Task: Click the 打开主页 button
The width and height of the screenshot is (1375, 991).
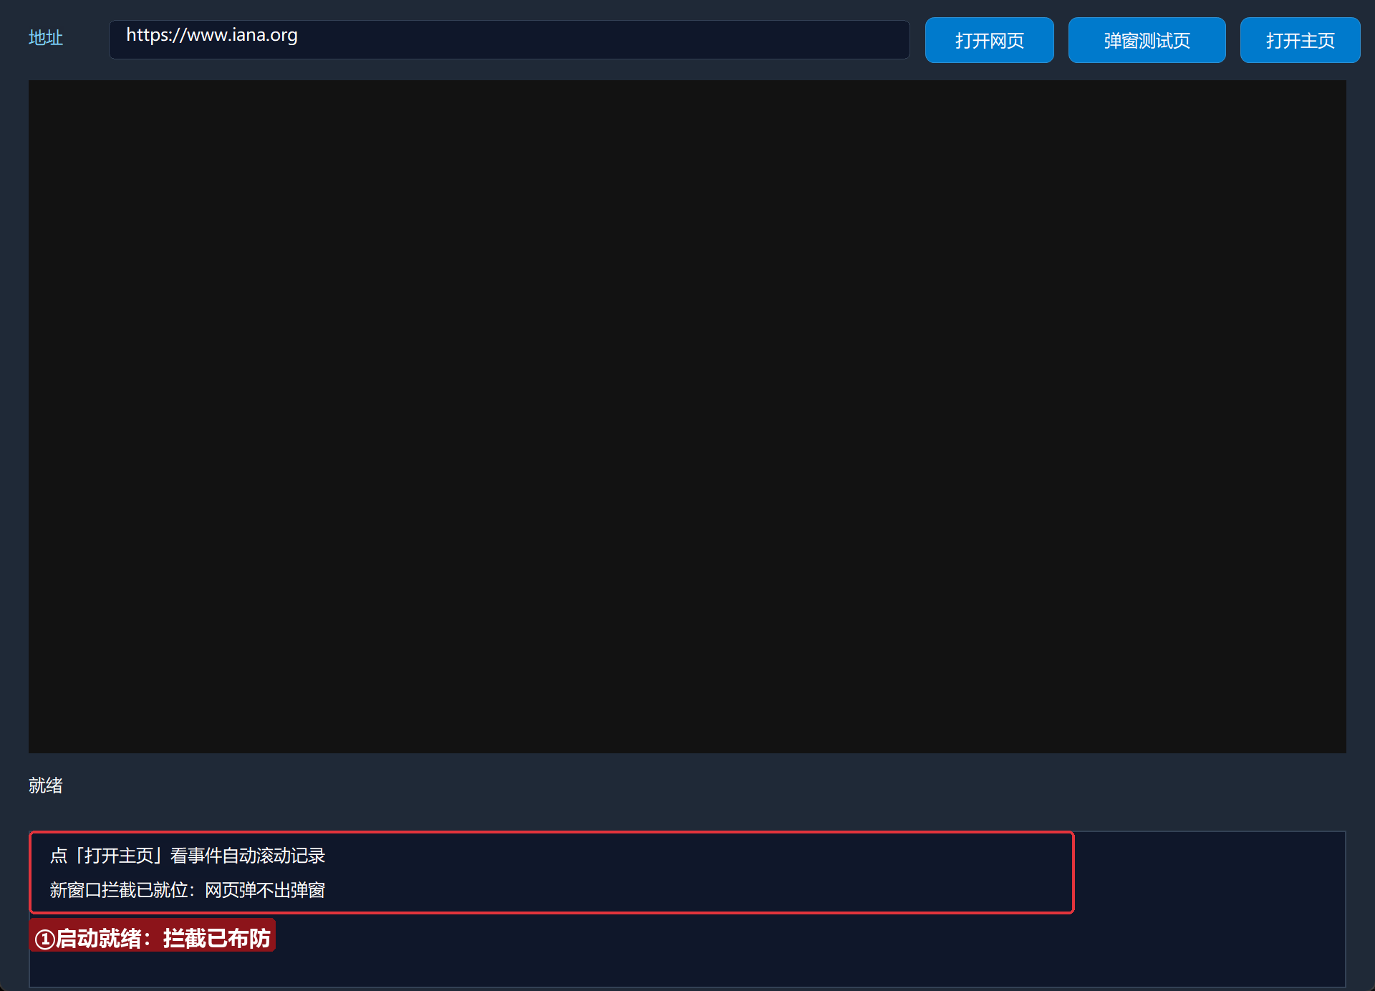Action: [x=1300, y=40]
